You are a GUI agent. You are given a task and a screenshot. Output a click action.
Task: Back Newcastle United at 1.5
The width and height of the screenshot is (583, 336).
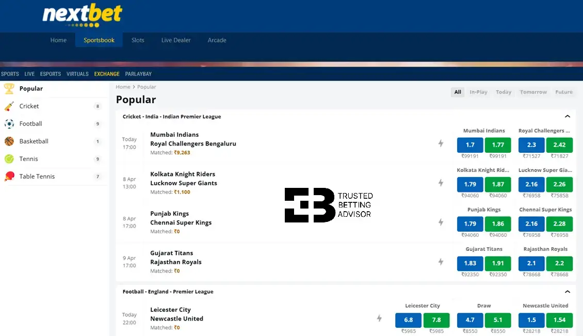pyautogui.click(x=531, y=320)
